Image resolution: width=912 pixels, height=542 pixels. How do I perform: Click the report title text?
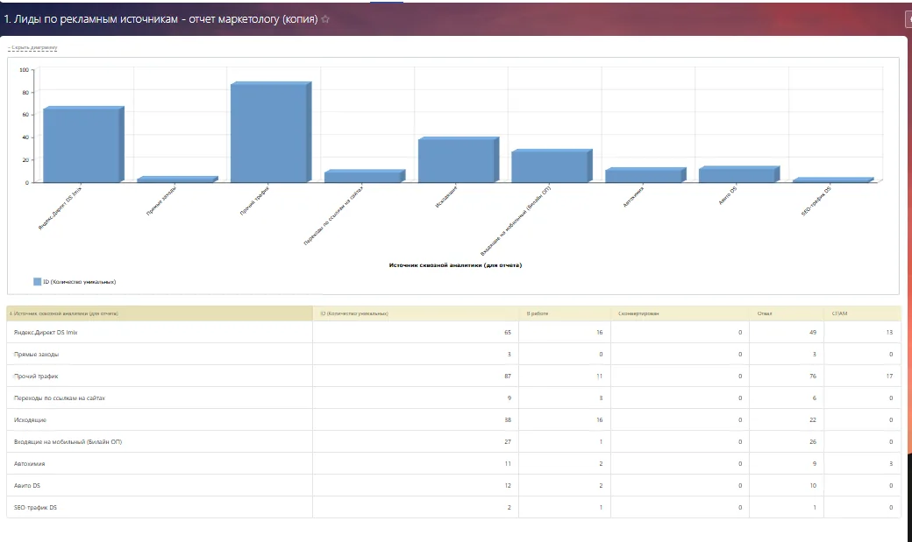point(160,19)
